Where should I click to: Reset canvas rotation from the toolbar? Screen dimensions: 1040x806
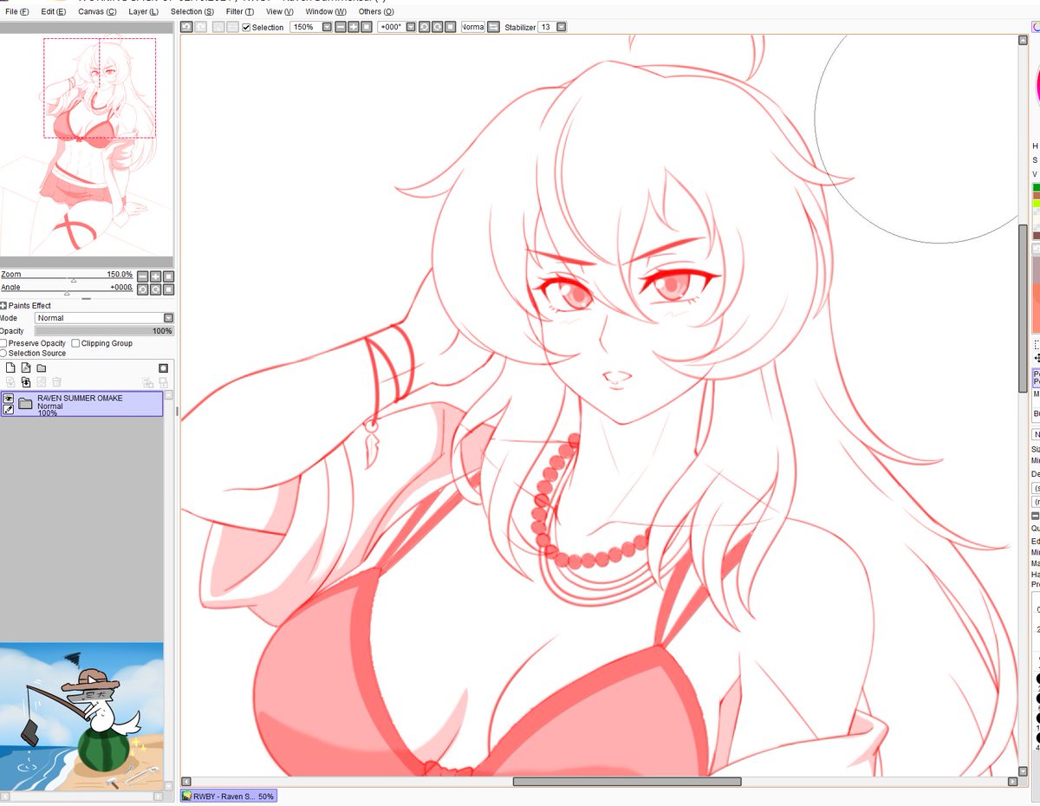click(450, 27)
